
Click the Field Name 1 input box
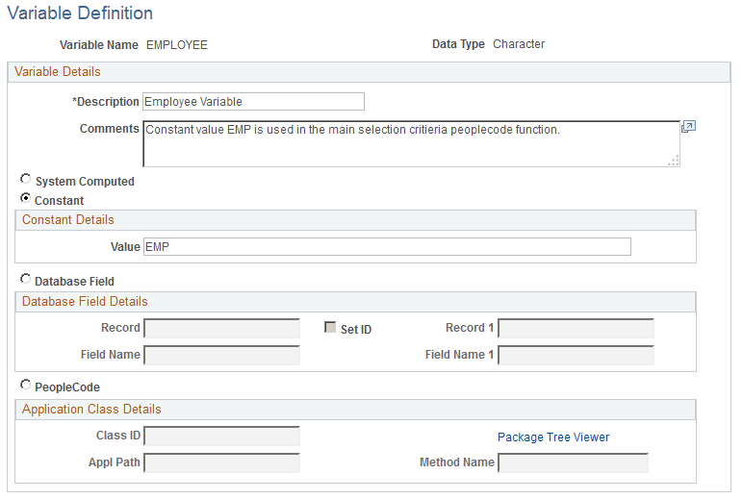click(x=576, y=356)
